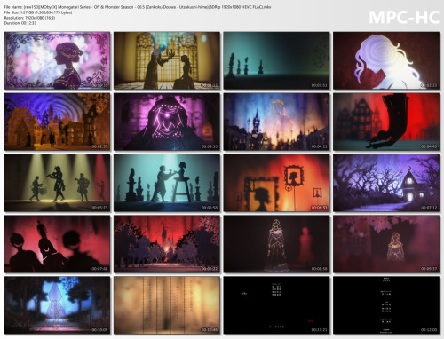Open the framed portraits orange wall thumbnail

tap(276, 183)
